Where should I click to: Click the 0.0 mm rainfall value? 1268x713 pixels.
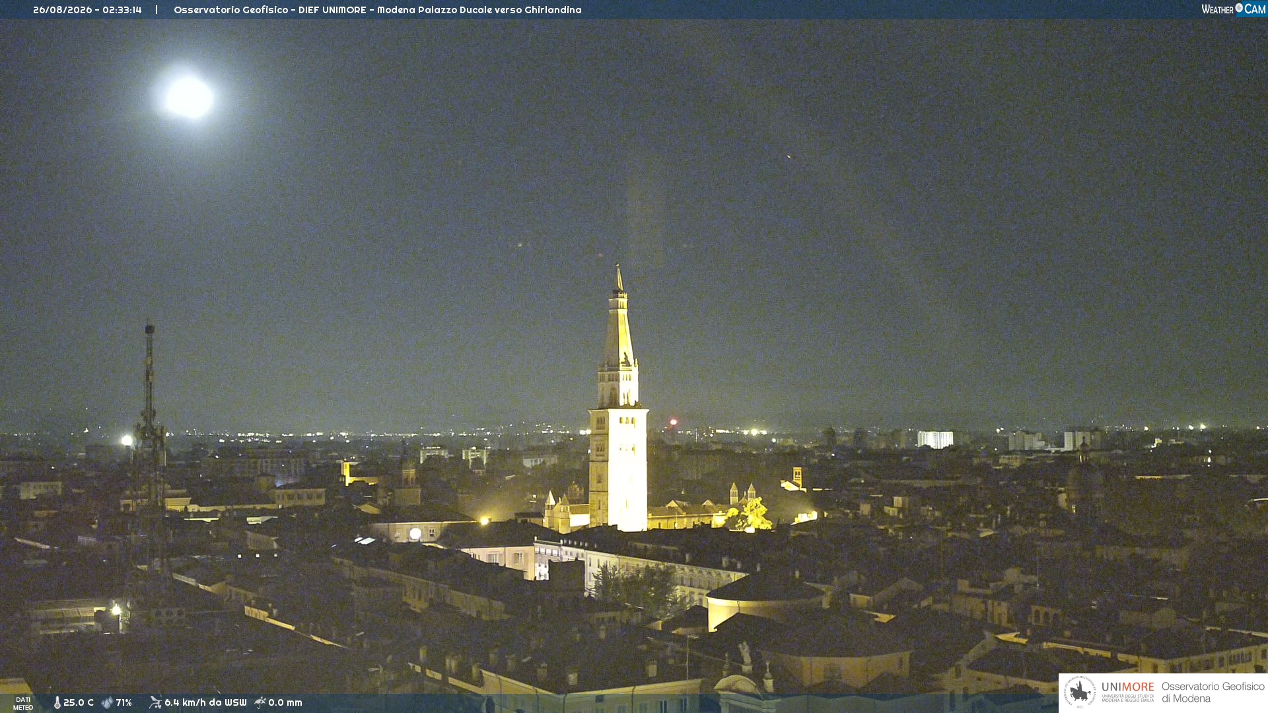pyautogui.click(x=285, y=702)
